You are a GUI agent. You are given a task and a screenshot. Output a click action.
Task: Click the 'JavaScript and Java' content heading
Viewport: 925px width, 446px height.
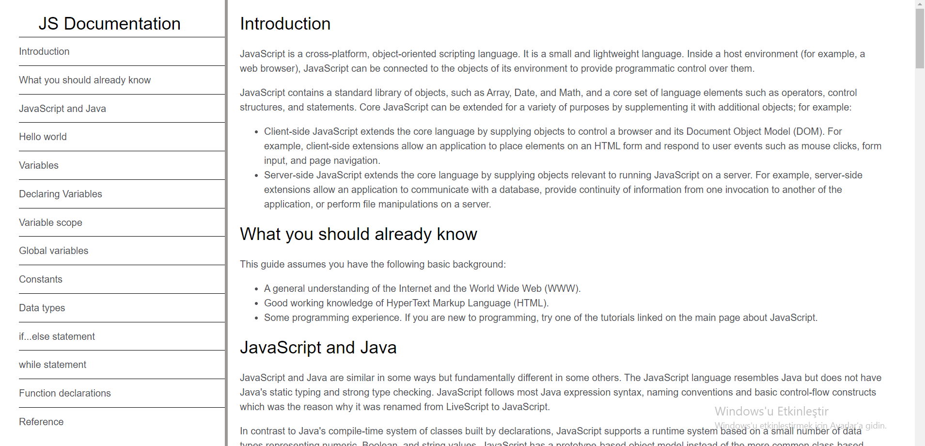click(x=318, y=347)
